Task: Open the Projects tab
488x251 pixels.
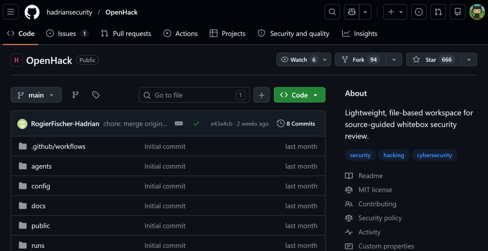Action: point(227,33)
